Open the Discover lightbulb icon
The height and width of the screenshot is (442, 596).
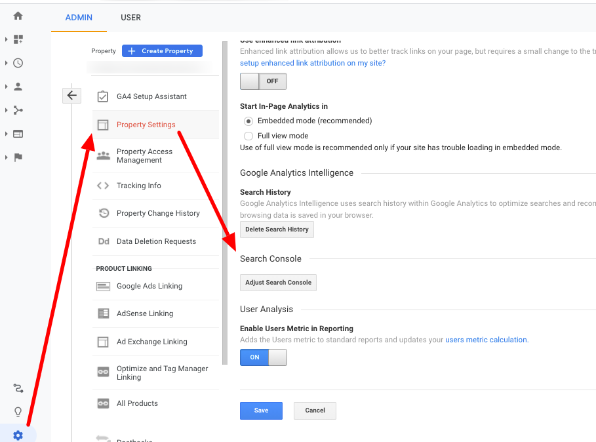(18, 411)
